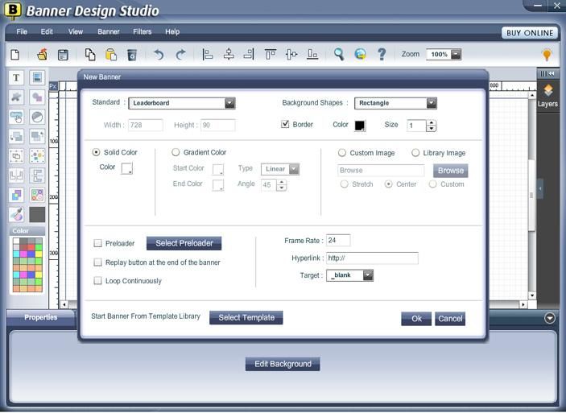Screen dimensions: 566x413
Task: Click the New file toolbar icon
Action: [15, 55]
